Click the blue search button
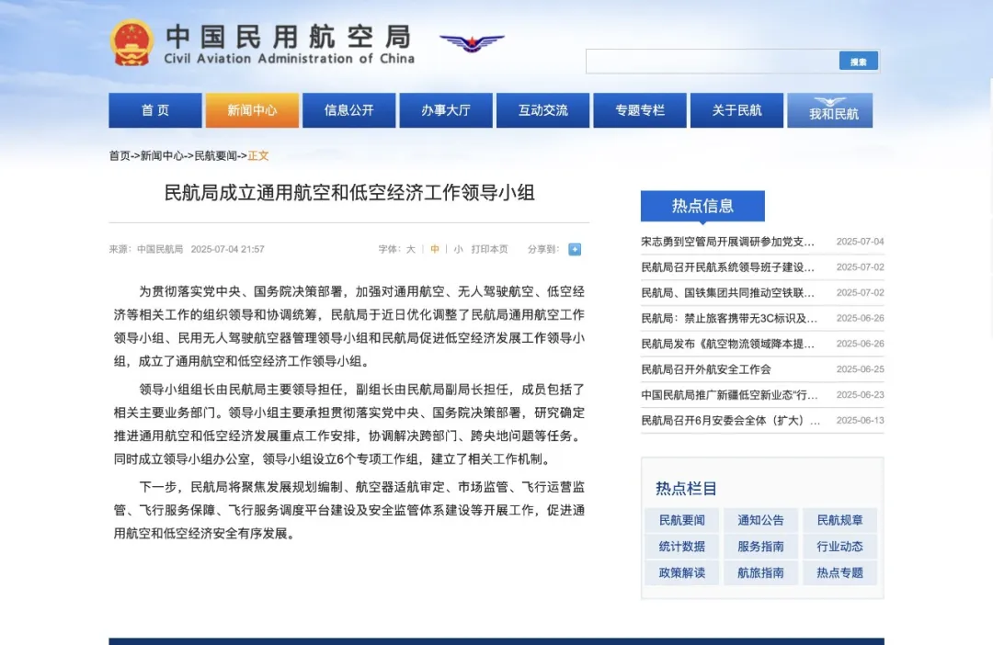This screenshot has width=993, height=645. (858, 62)
